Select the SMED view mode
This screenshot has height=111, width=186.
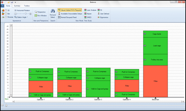tap(88, 17)
